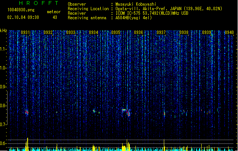Screen dimensions: 238x151
Task: Click the 0940 time marker
Action: pyautogui.click(x=229, y=32)
